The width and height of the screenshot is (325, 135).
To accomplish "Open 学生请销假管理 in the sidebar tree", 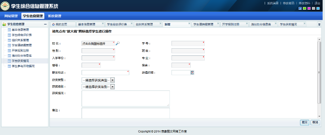I will (22, 45).
